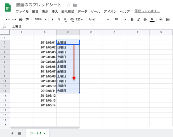The width and height of the screenshot is (173, 137).
Task: Toggle bold formatting
Action: point(132,19)
